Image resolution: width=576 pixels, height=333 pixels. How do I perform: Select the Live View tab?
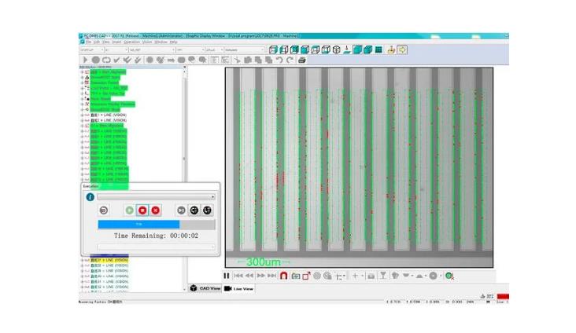tap(240, 289)
